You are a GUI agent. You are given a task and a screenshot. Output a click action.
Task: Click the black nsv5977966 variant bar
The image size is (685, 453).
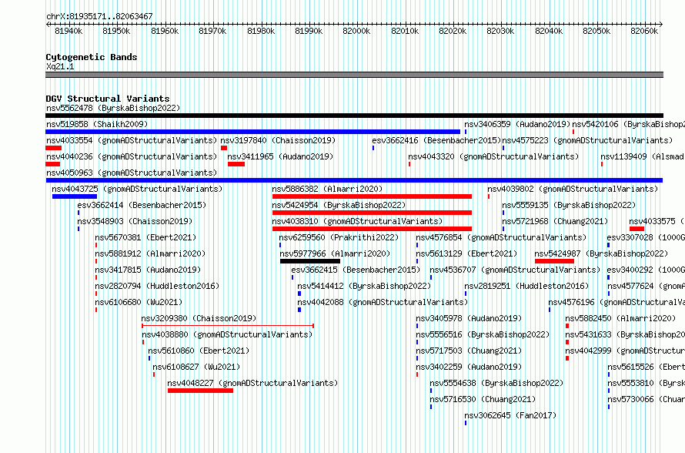(310, 261)
